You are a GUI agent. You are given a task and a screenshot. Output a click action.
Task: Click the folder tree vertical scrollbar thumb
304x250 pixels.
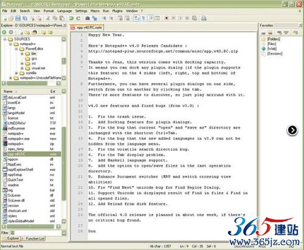point(64,61)
